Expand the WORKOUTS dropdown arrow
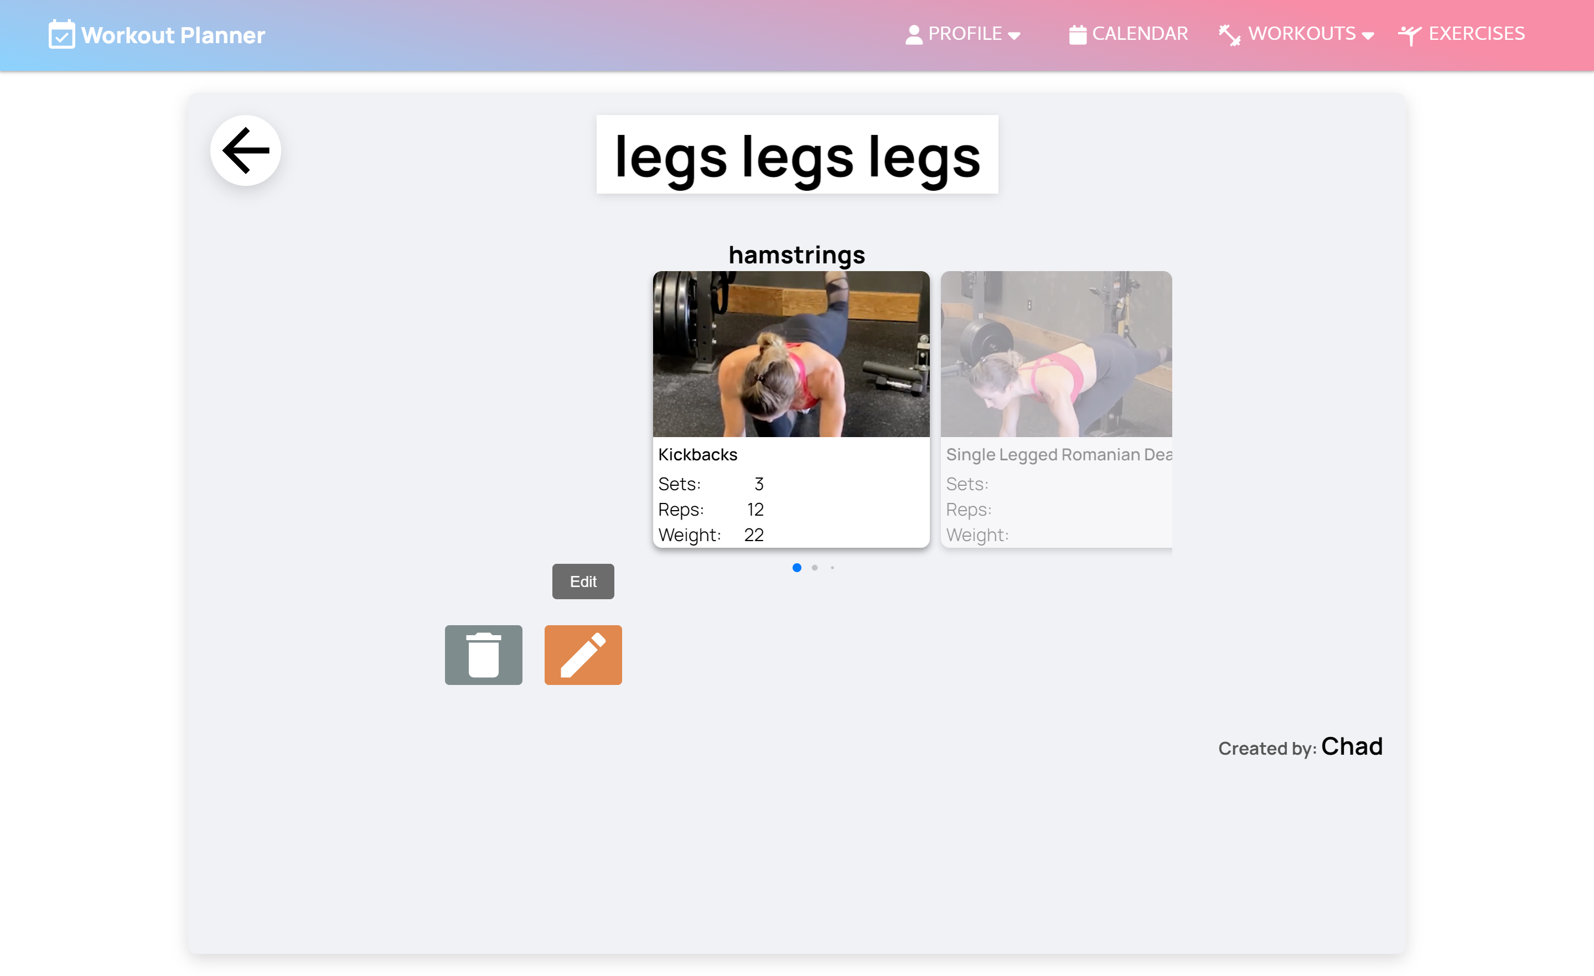1594x976 pixels. pyautogui.click(x=1367, y=35)
